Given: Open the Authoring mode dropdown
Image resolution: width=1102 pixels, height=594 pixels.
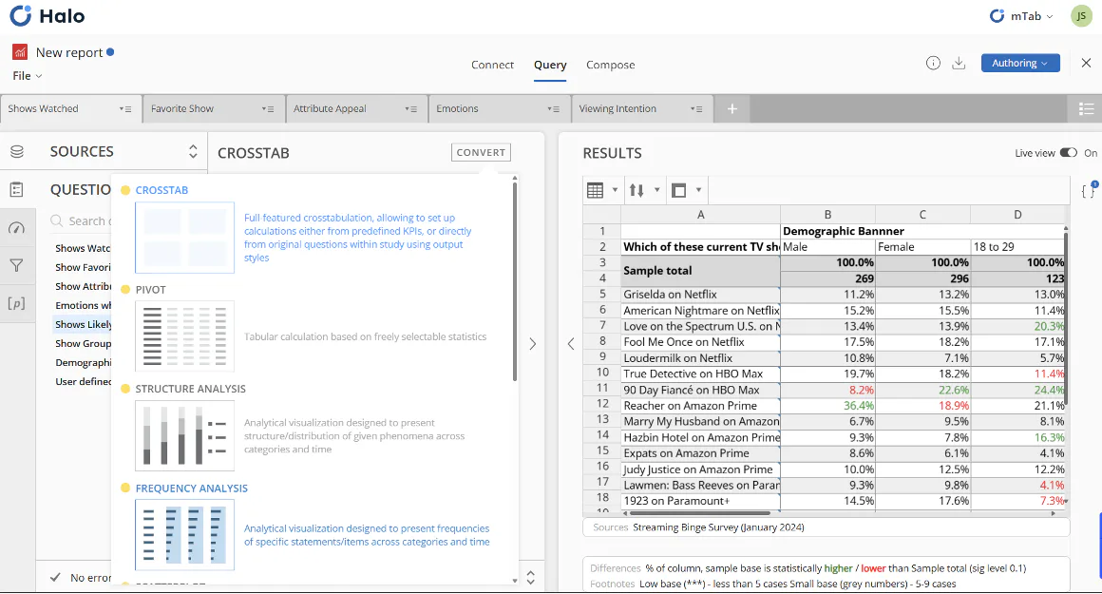Looking at the screenshot, I should [x=1019, y=64].
